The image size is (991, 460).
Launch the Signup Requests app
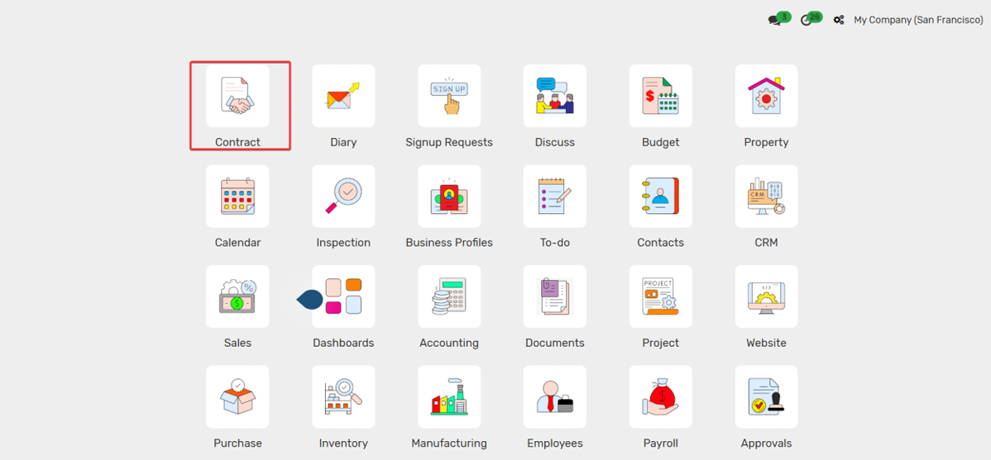(449, 96)
